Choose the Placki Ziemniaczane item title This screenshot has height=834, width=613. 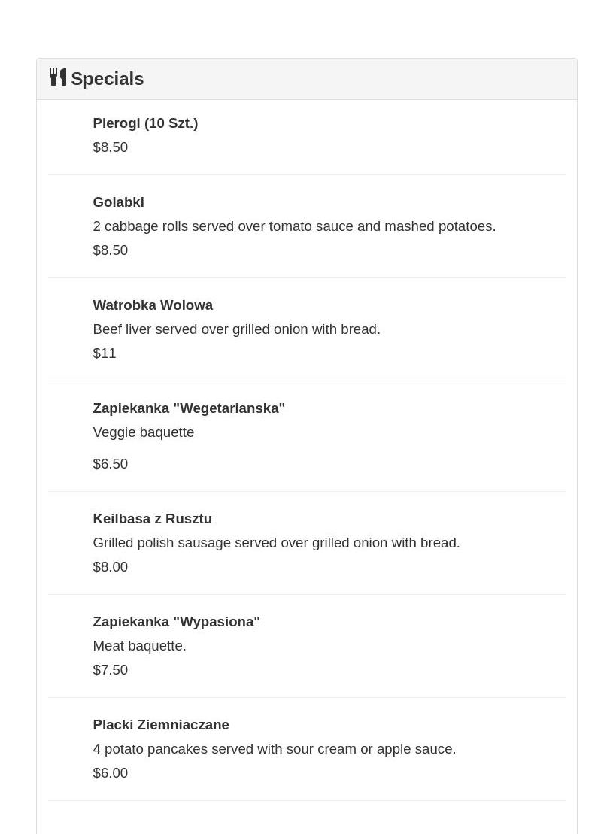(161, 725)
